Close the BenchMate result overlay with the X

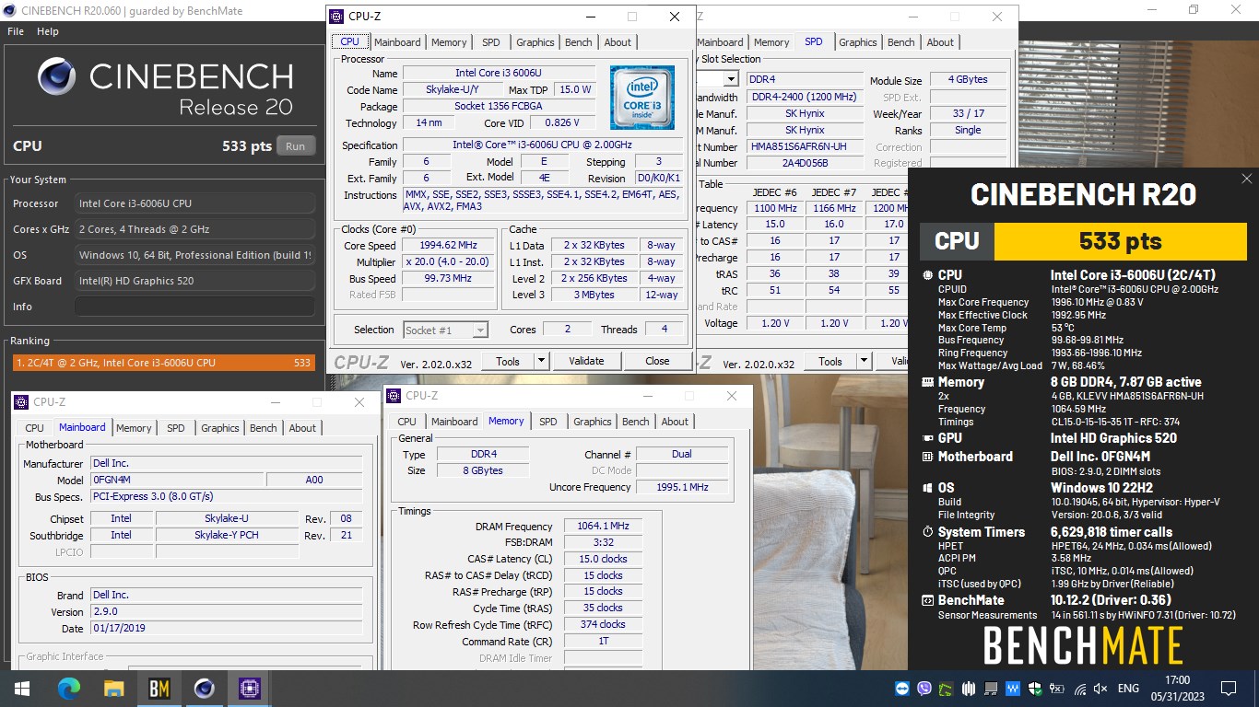click(1247, 179)
